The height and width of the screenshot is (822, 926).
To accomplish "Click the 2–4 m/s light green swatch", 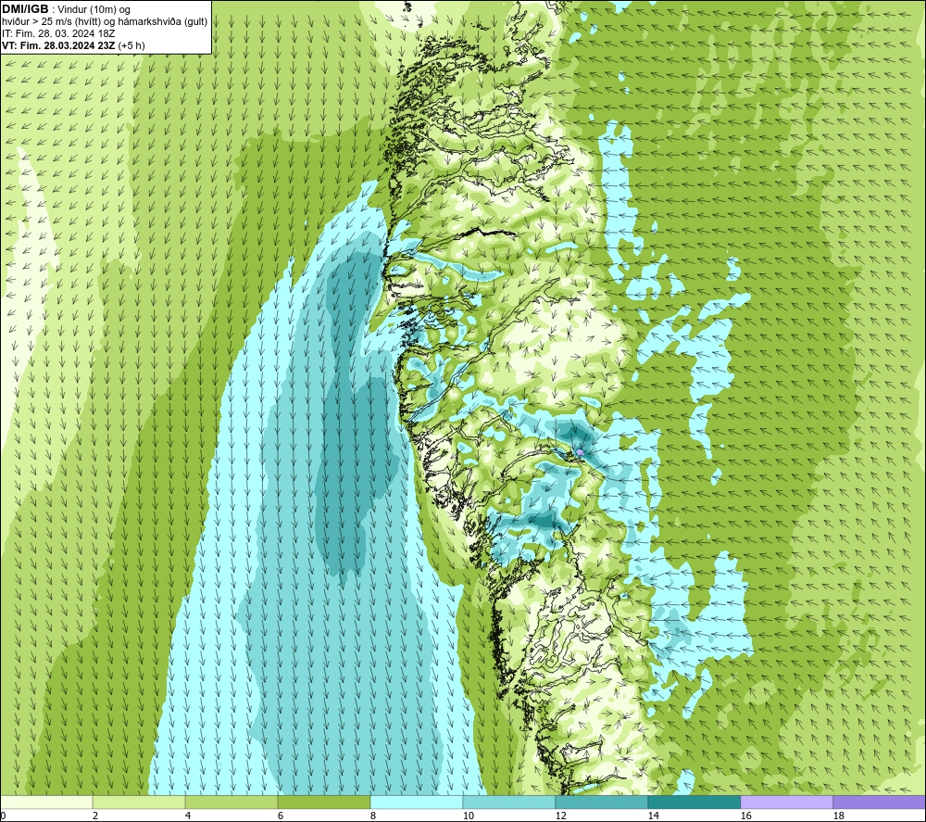I will [139, 802].
